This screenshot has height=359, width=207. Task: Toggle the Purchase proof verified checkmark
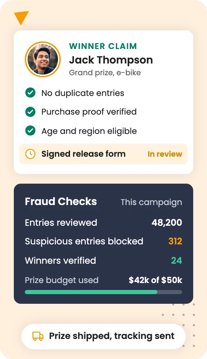(30, 112)
